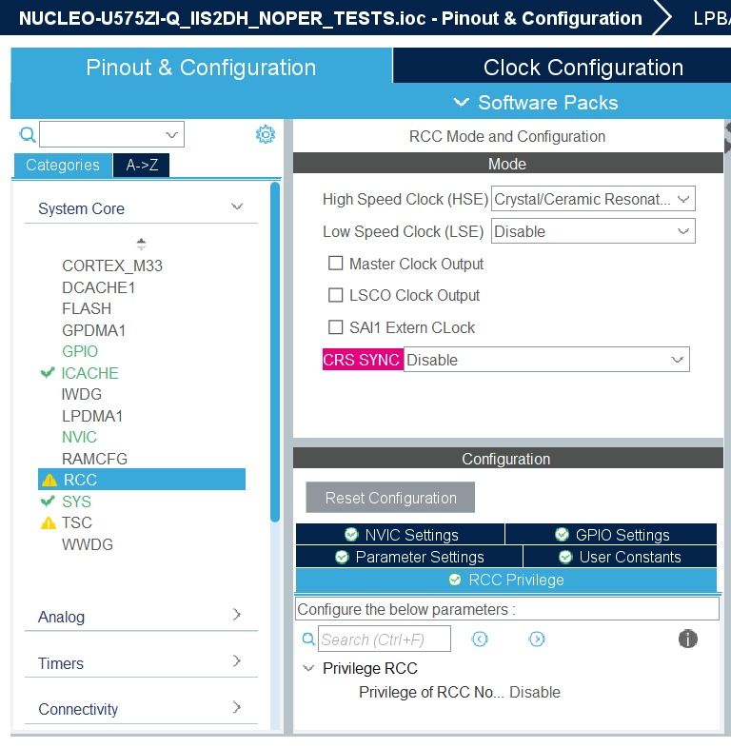Select GPIO in System Core list
Screen dimensions: 731x748
[80, 351]
